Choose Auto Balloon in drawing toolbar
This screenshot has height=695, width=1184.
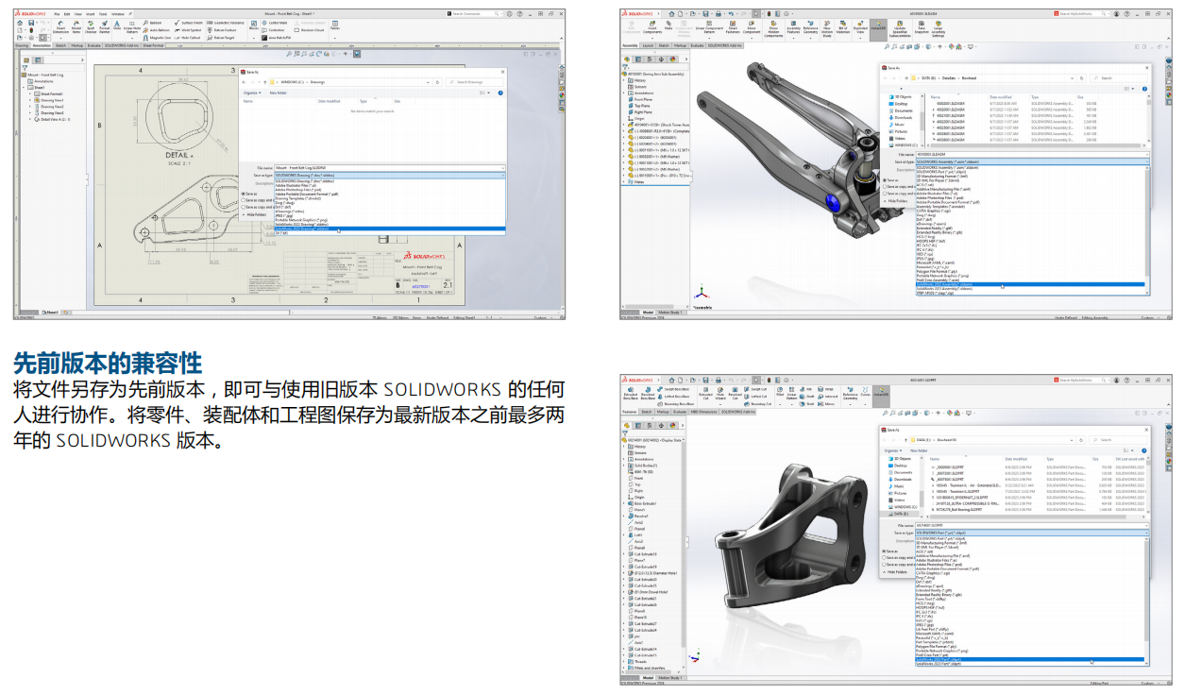click(x=156, y=30)
